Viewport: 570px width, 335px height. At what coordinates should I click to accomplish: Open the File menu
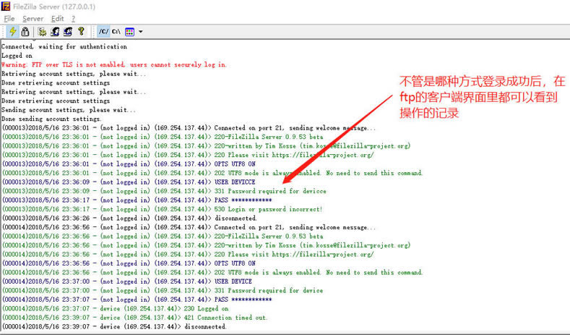pos(9,18)
